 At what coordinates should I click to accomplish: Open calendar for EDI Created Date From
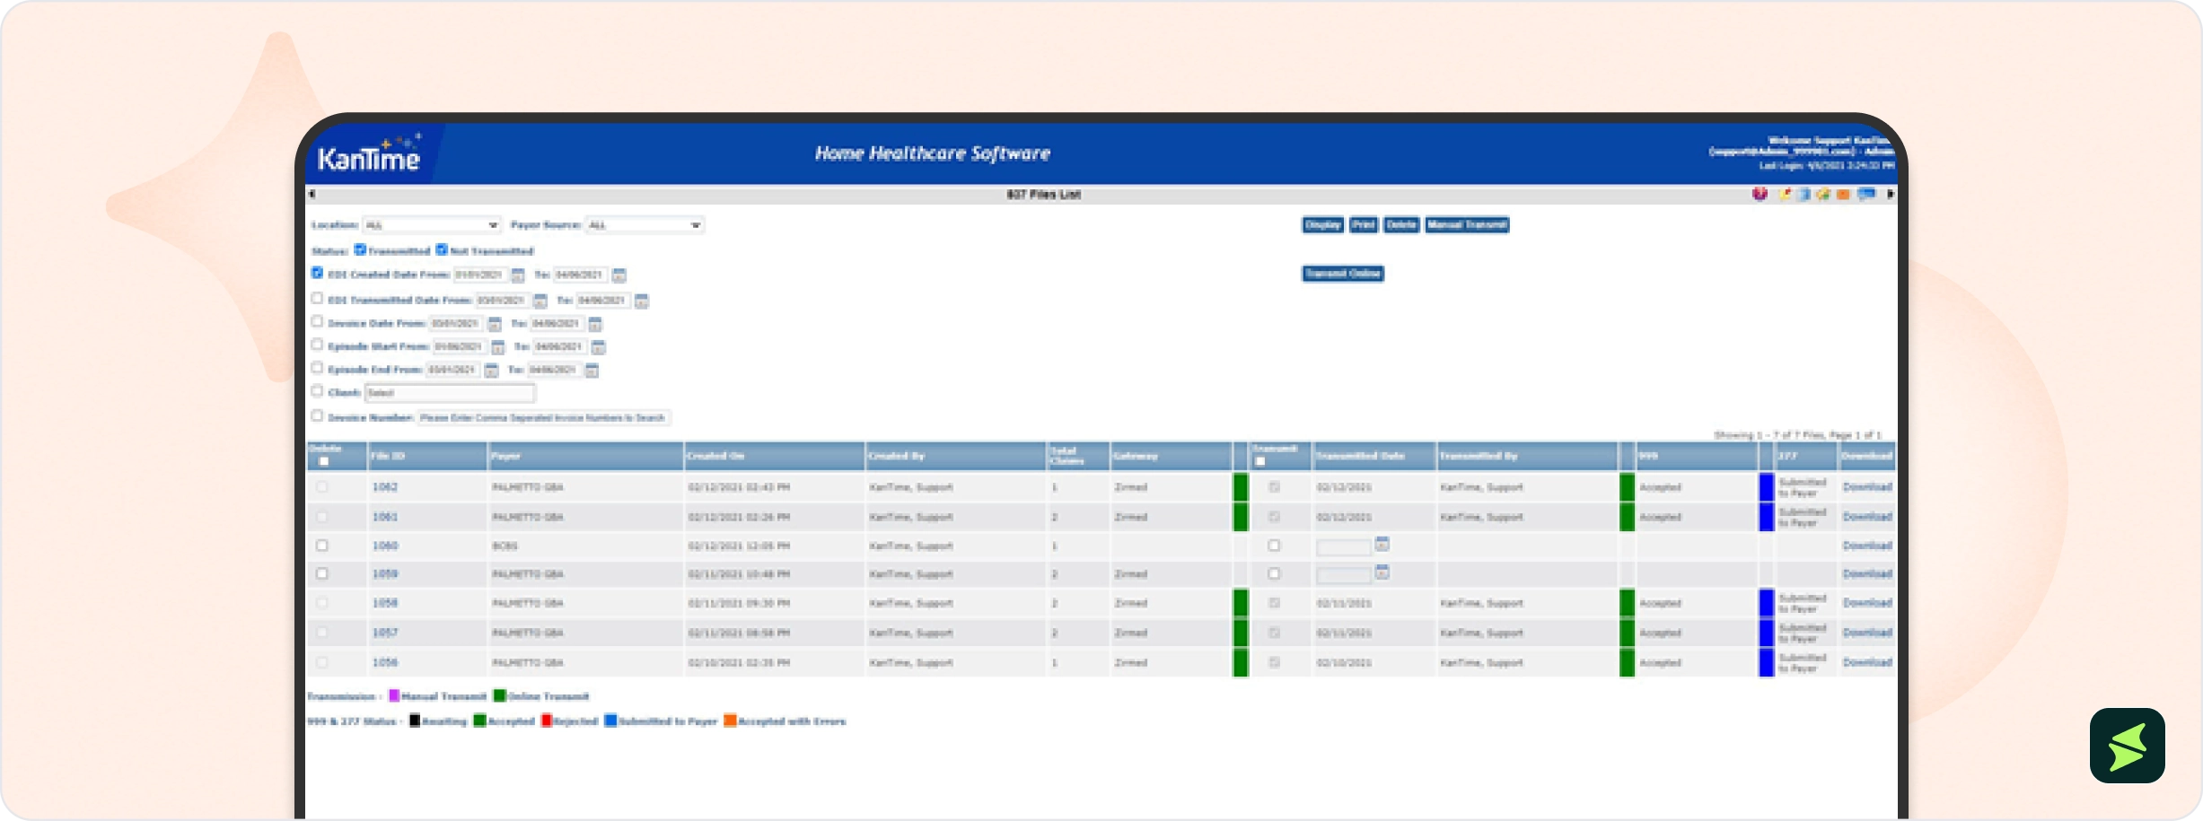(518, 275)
